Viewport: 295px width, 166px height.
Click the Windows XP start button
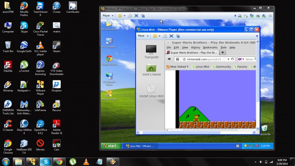[109, 146]
